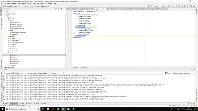Open Chrome from the Windows taskbar
Image resolution: width=198 pixels, height=111 pixels.
pos(58,109)
